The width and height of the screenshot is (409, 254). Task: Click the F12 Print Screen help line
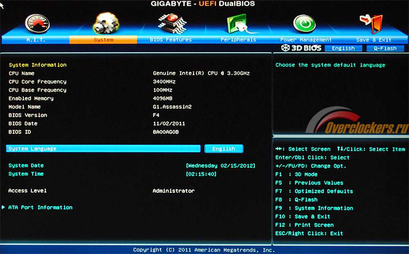tap(304, 225)
